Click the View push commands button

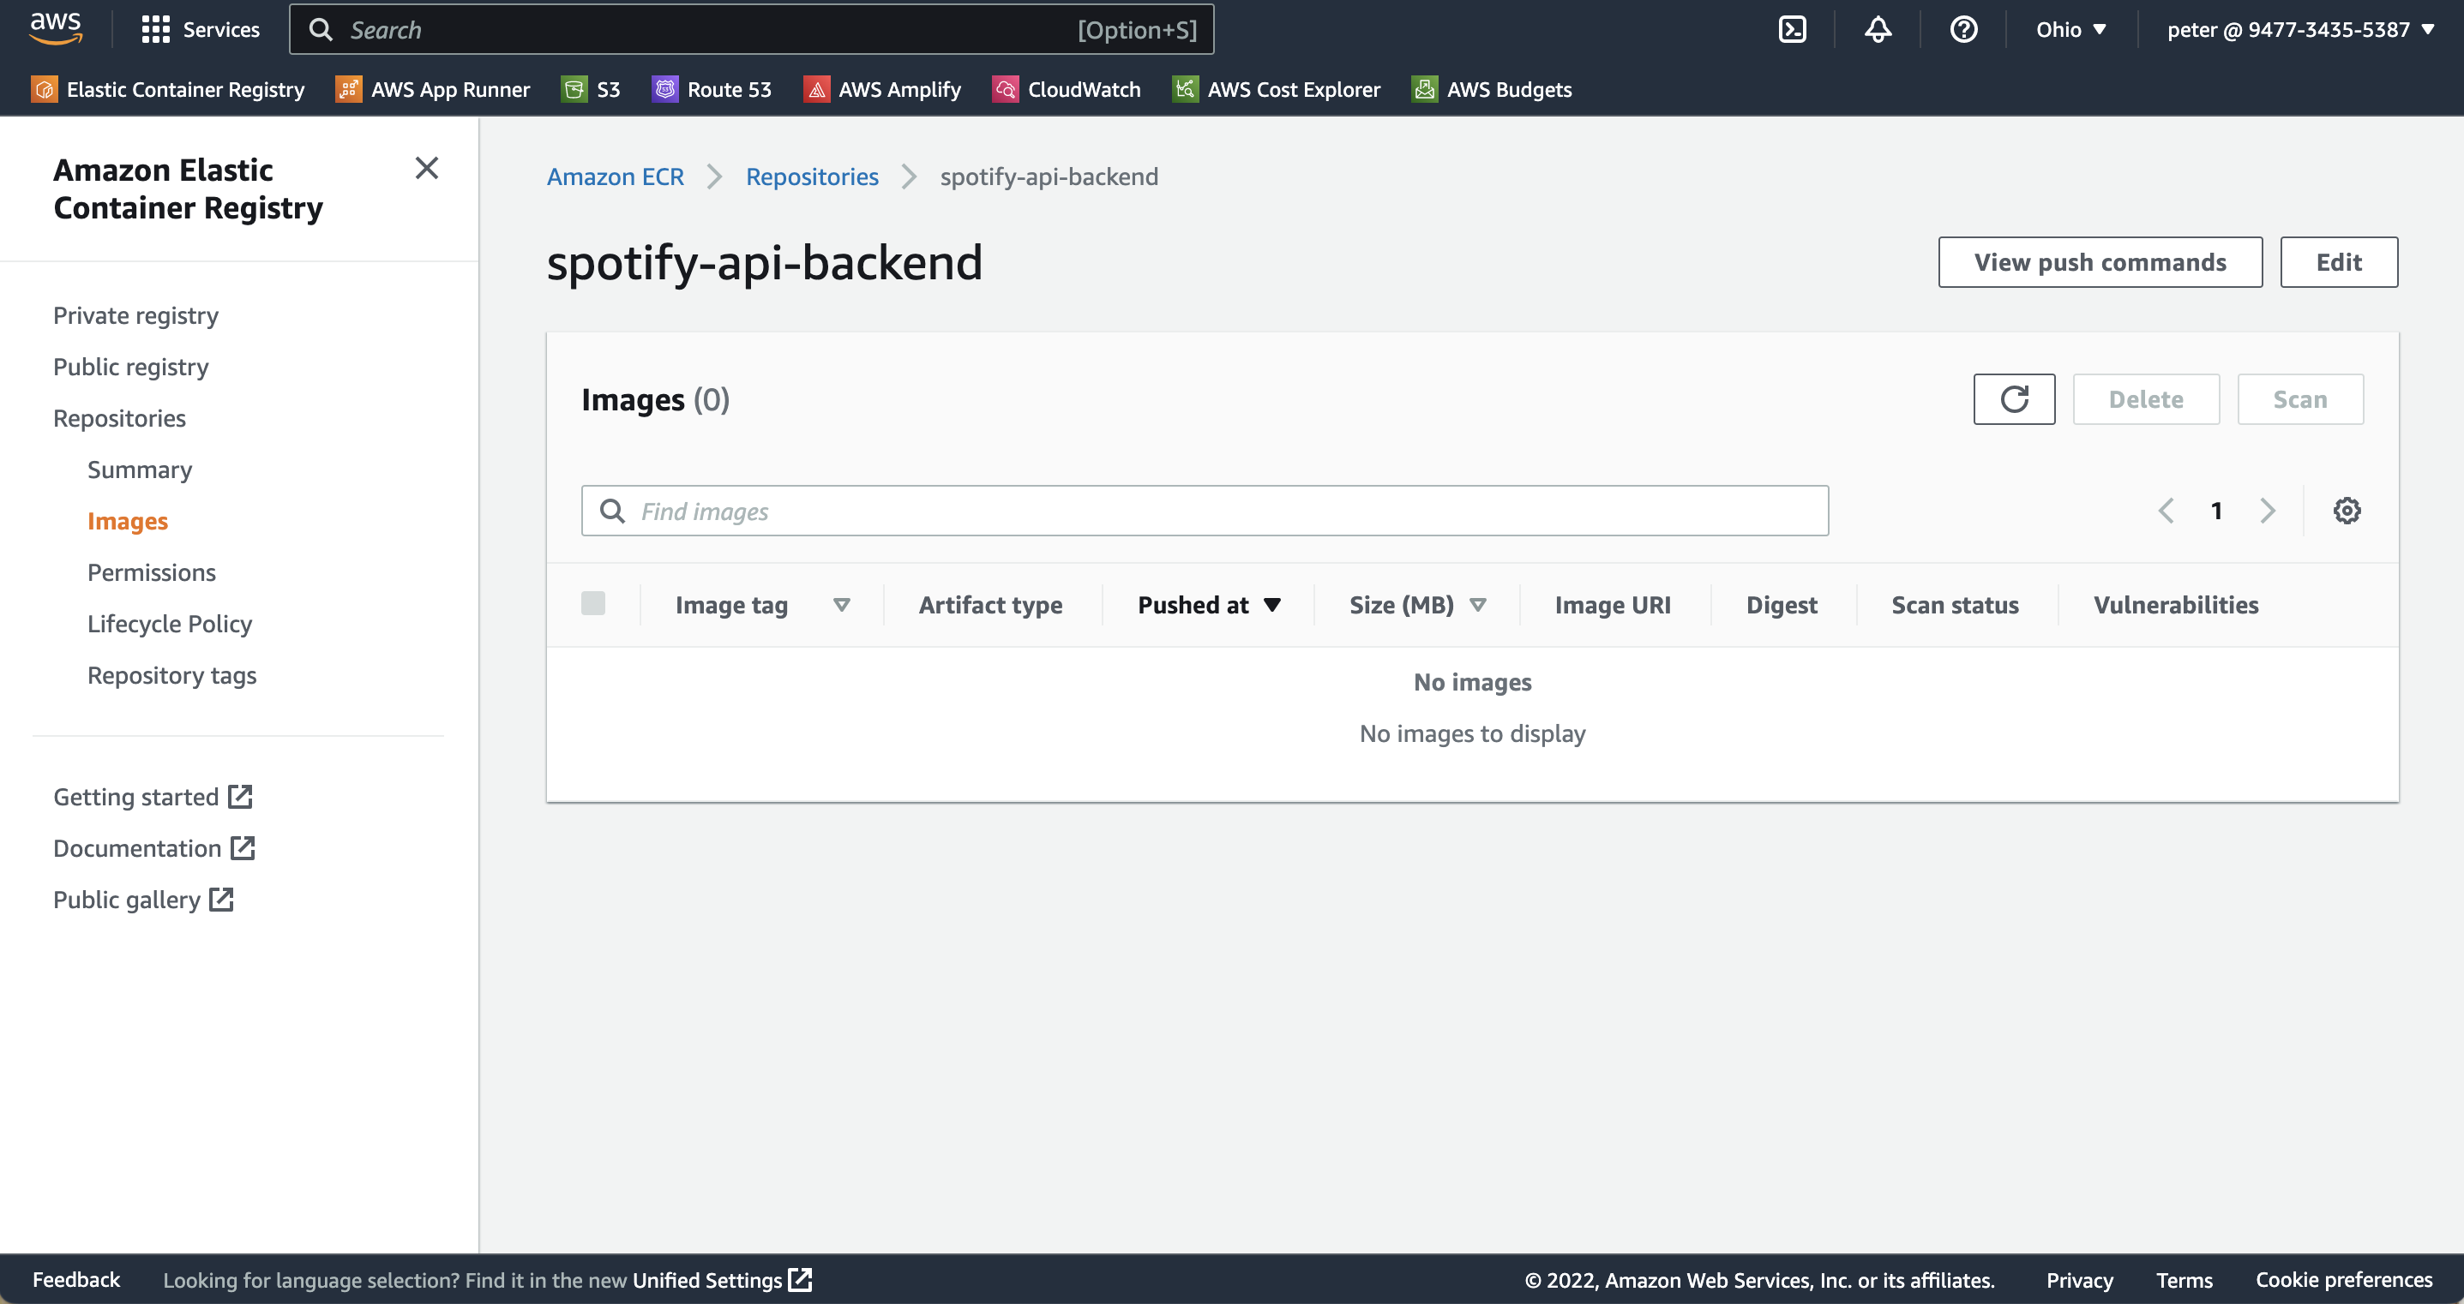[2100, 261]
